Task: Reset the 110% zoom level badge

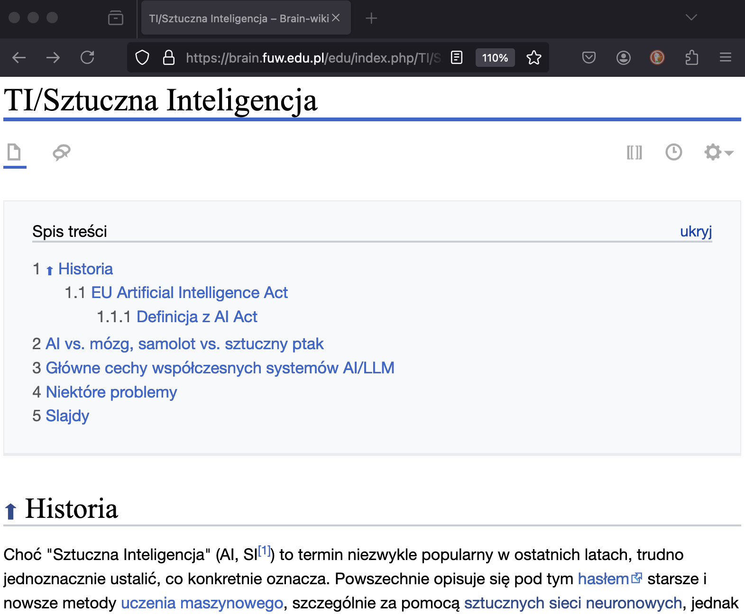Action: point(495,58)
